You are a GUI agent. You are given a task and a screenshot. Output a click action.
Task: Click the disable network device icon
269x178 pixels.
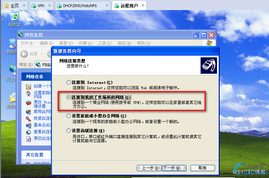click(28, 112)
